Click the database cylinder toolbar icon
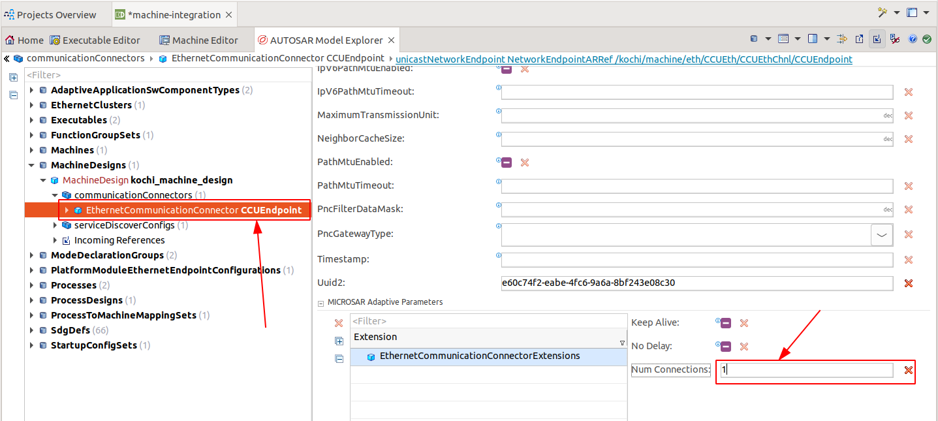Viewport: 938px width, 421px height. 754,39
